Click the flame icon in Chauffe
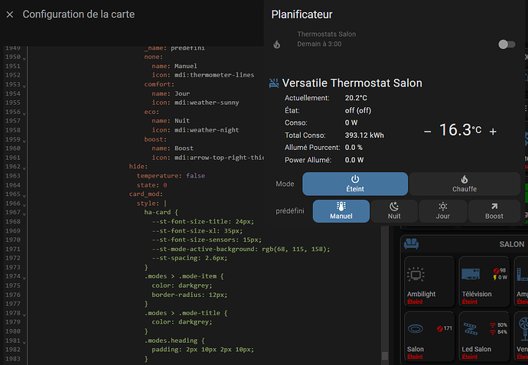528x365 pixels. [x=464, y=179]
